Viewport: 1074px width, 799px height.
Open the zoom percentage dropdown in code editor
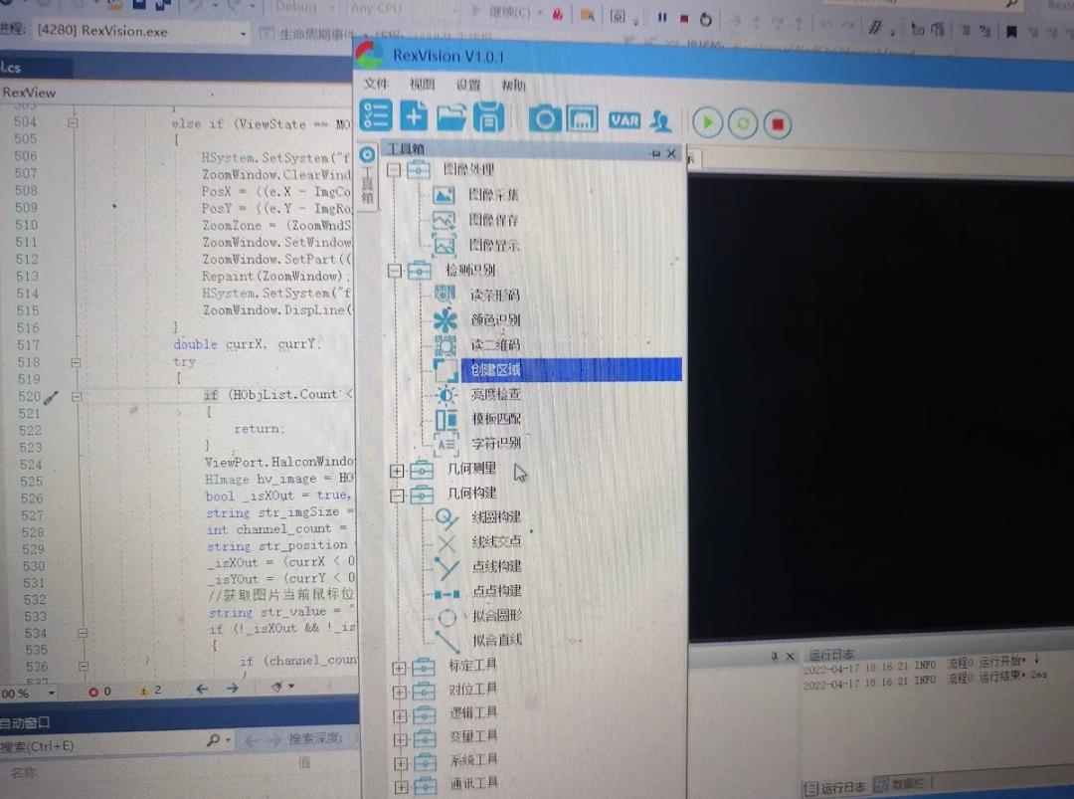(52, 693)
